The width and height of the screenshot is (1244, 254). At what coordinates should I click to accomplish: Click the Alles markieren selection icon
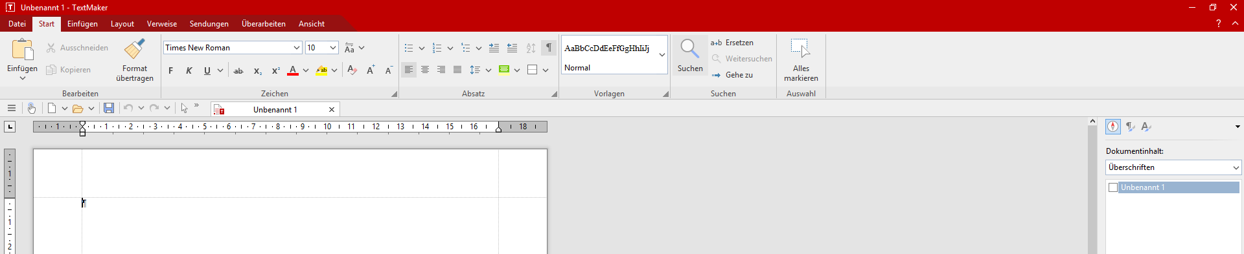[801, 48]
